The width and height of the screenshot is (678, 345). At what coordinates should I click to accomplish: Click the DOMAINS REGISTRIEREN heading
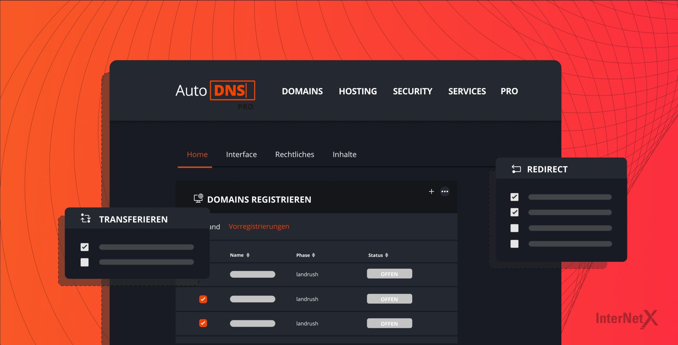[259, 199]
